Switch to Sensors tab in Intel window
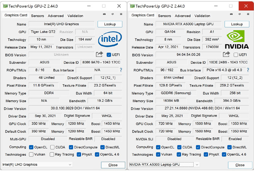 [37, 16]
